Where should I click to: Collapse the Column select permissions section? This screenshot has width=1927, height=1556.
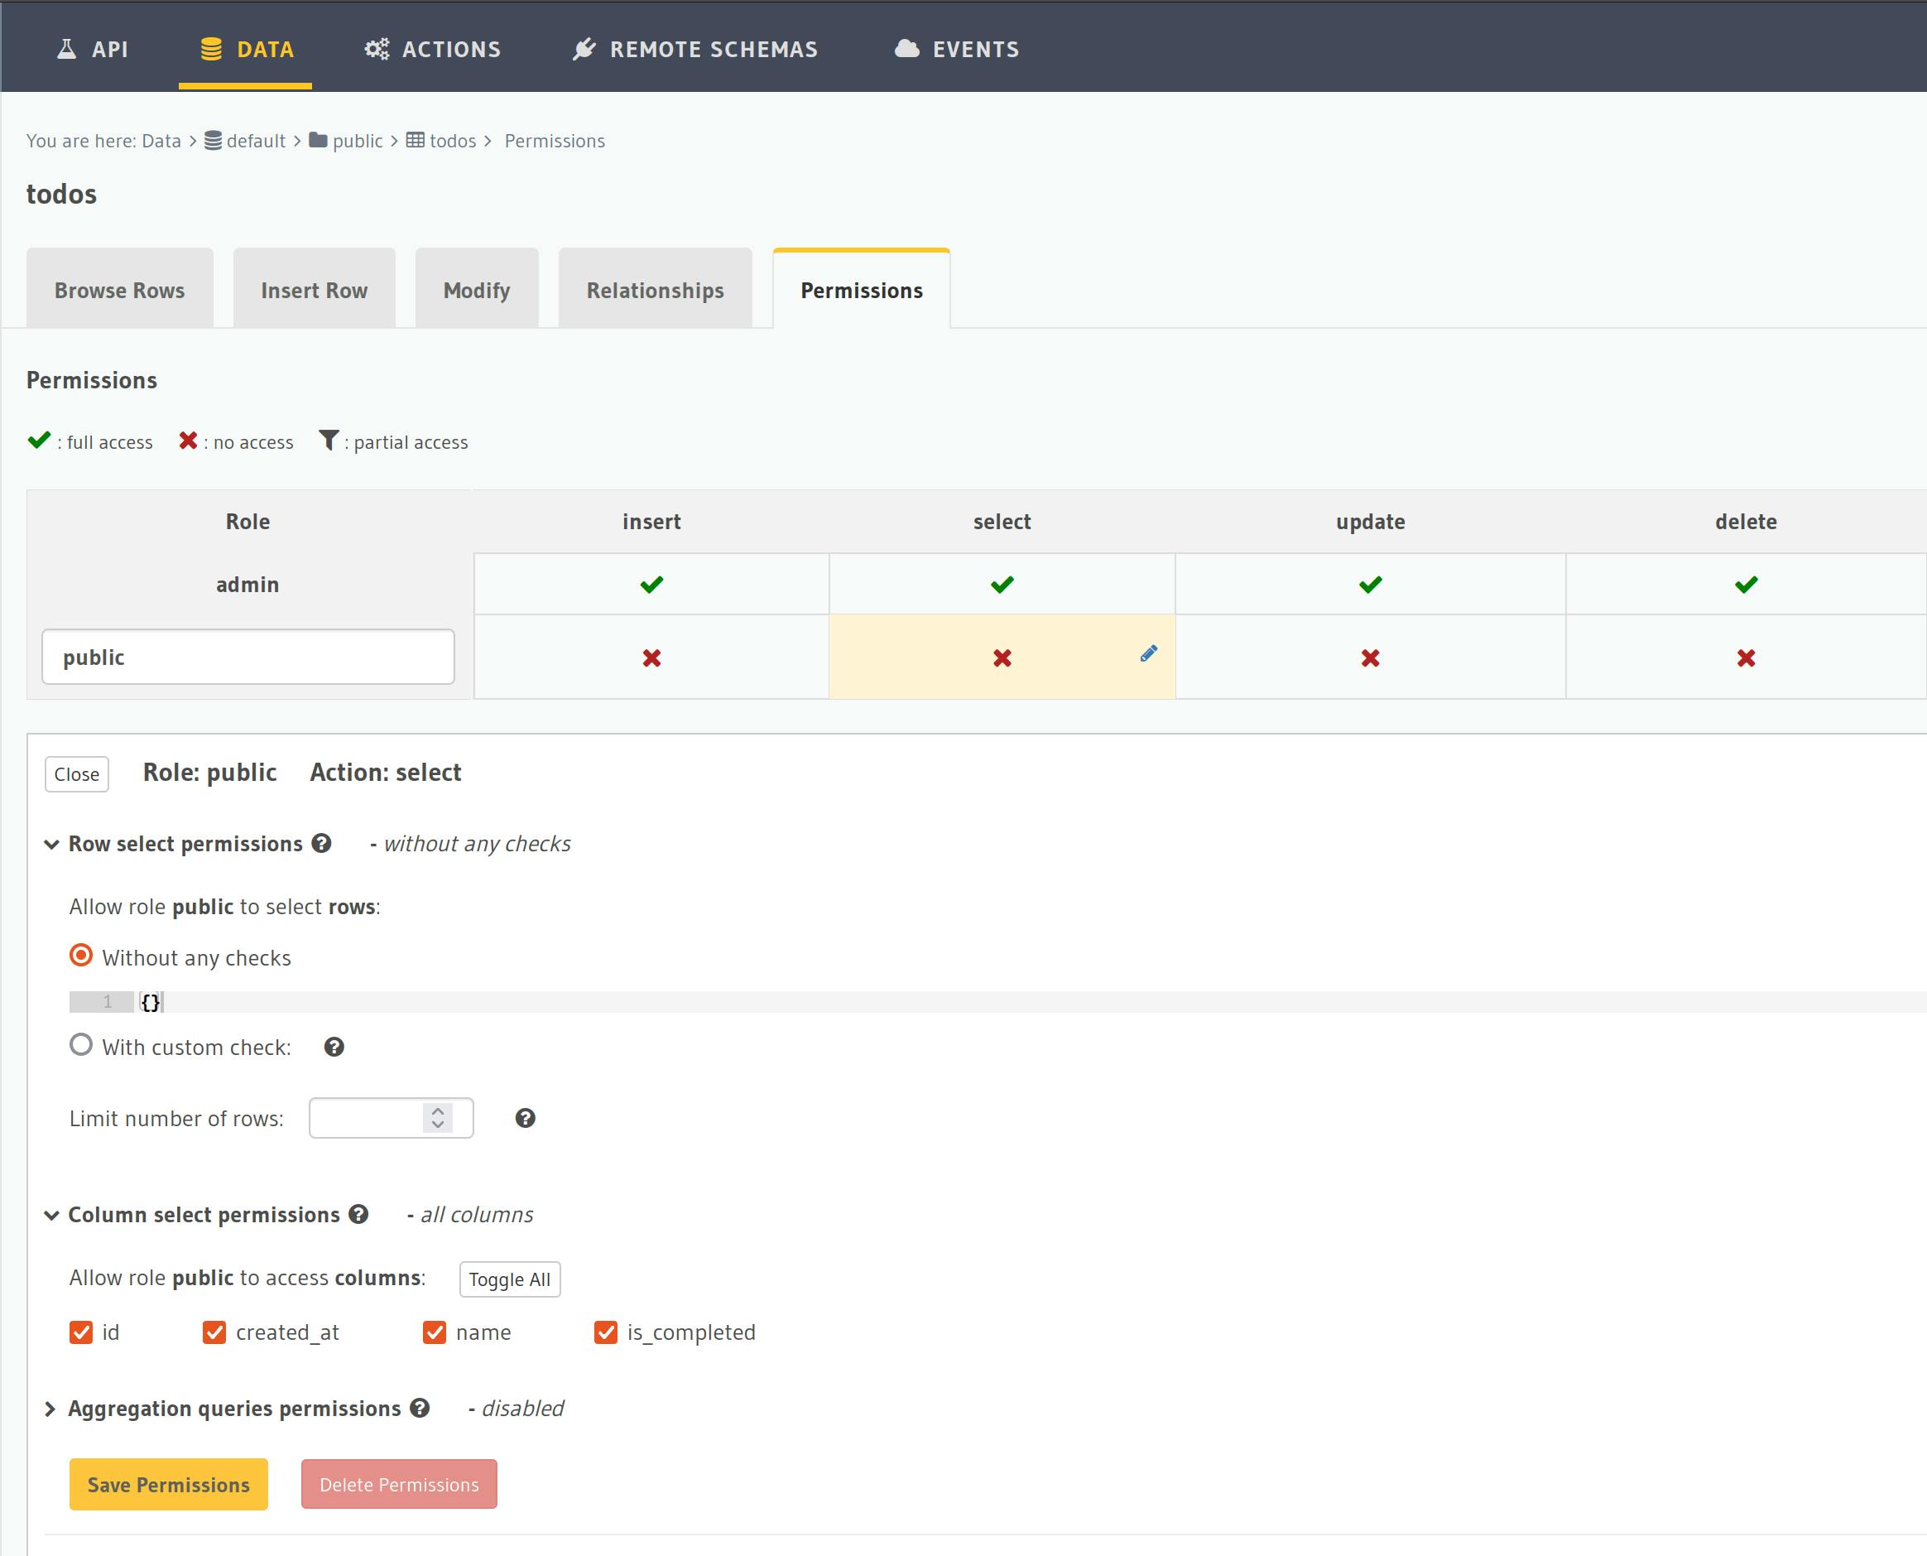(x=54, y=1215)
